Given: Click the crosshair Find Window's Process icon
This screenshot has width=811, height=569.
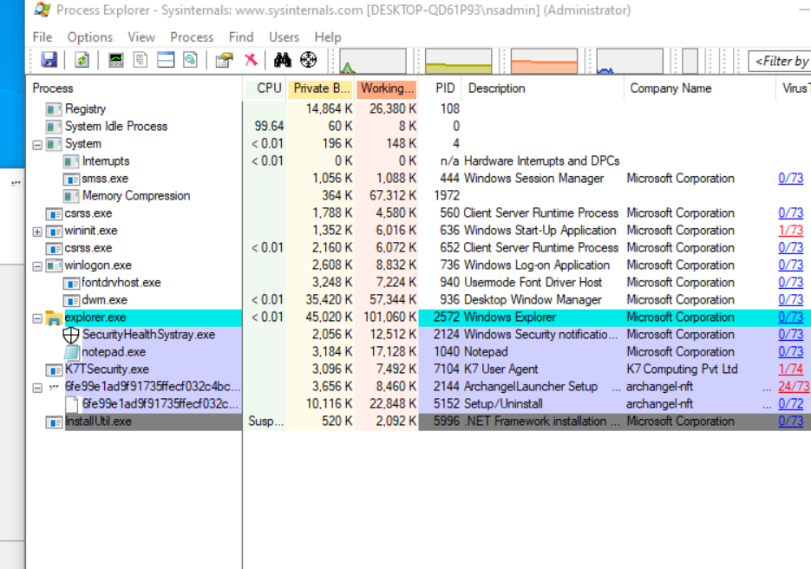Looking at the screenshot, I should pos(308,60).
